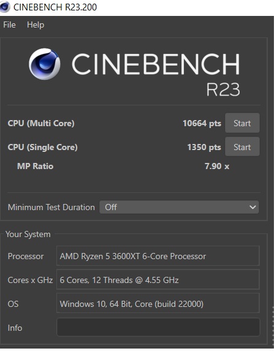Click the 1350 pts single core score
Viewport: 277px width, 351px height.
pyautogui.click(x=204, y=147)
